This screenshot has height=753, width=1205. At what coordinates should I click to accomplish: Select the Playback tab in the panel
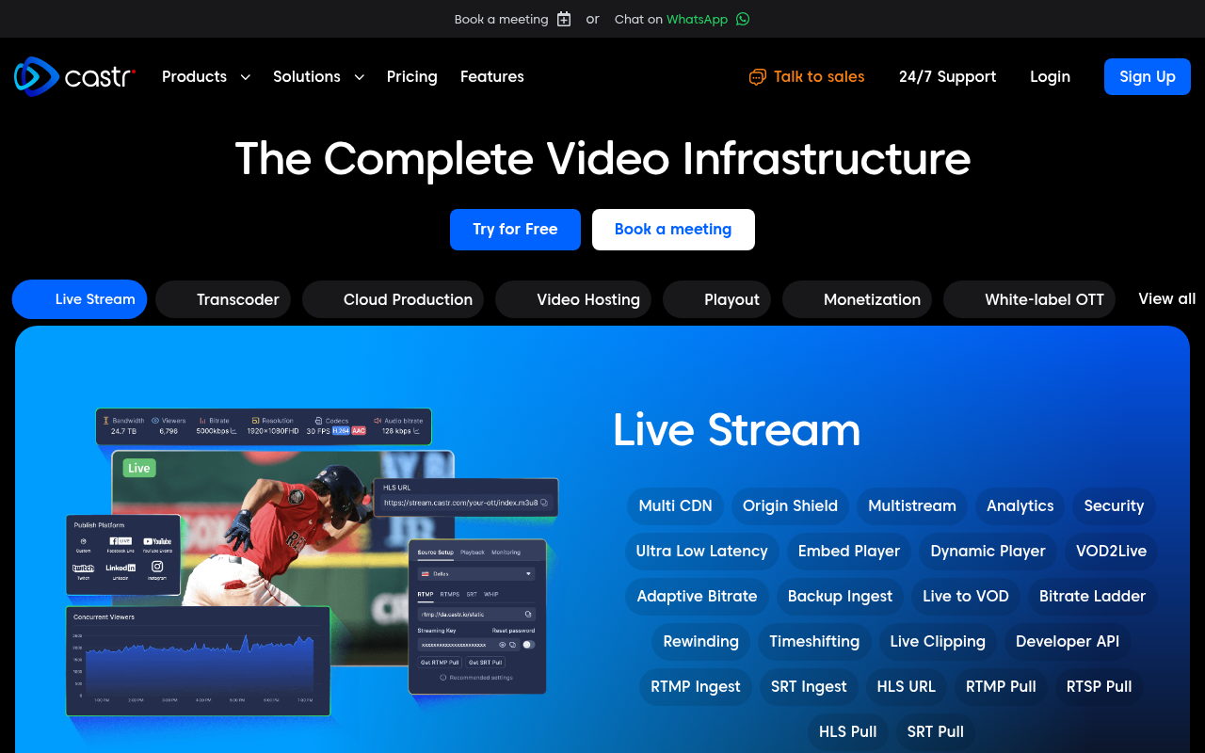coord(473,552)
